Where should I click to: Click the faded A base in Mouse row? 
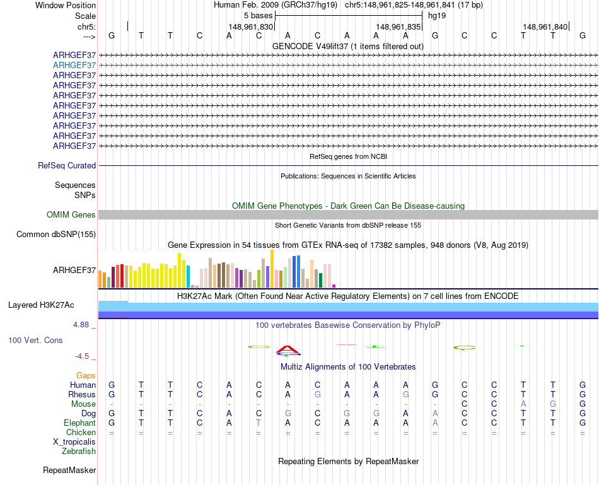pos(523,404)
